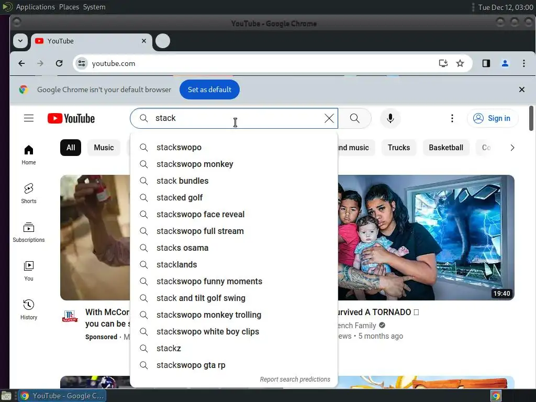
Task: Open Chrome profile icon
Action: (x=505, y=63)
